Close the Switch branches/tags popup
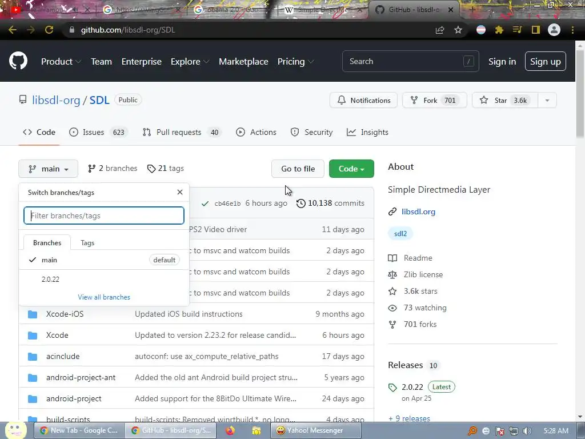The height and width of the screenshot is (439, 585). [x=180, y=192]
